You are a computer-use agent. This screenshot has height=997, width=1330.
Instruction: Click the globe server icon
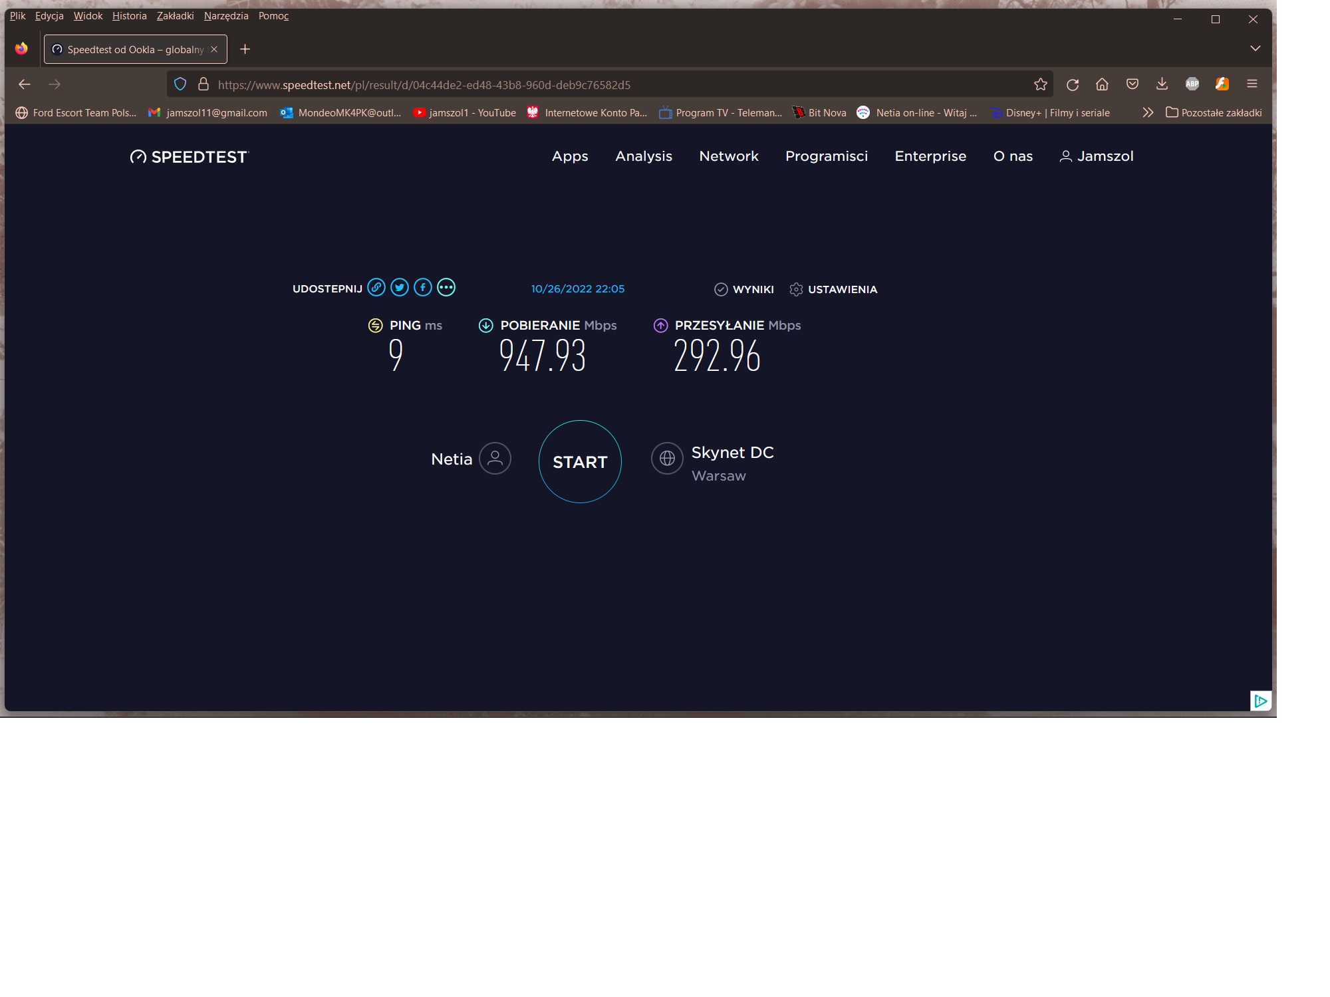667,459
